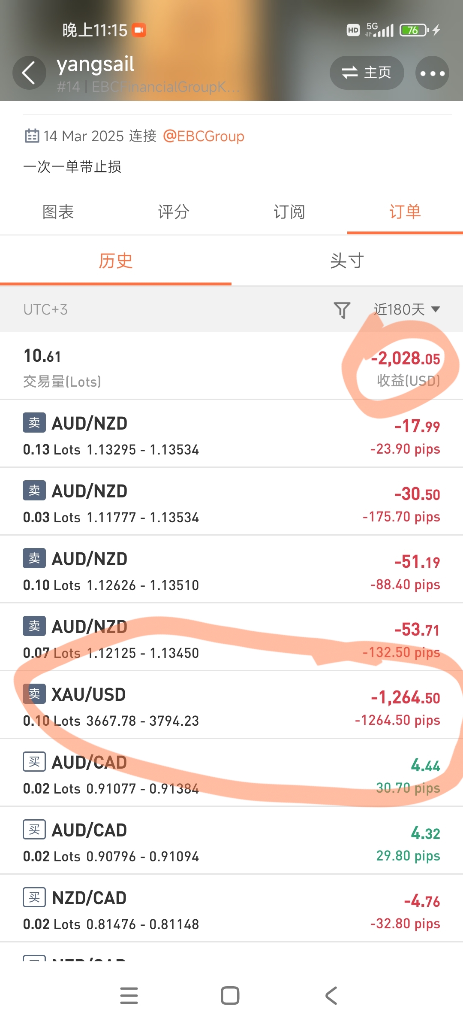Tap the filter funnel icon
The image size is (463, 1030).
[342, 309]
